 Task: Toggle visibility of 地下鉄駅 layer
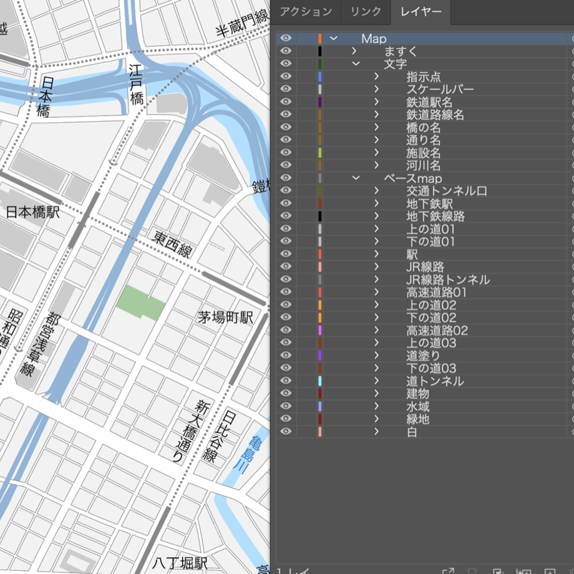pos(286,203)
